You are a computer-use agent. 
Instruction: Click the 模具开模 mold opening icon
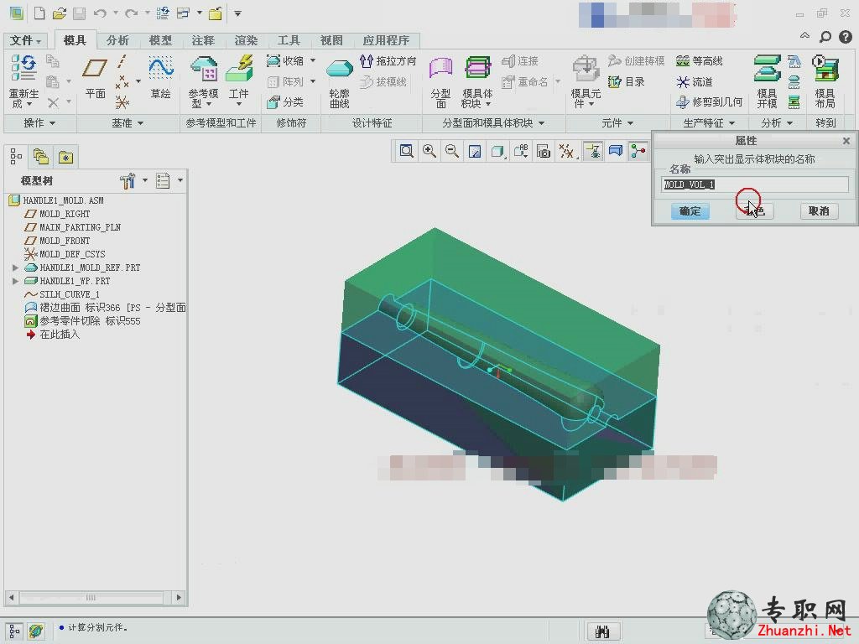coord(767,69)
